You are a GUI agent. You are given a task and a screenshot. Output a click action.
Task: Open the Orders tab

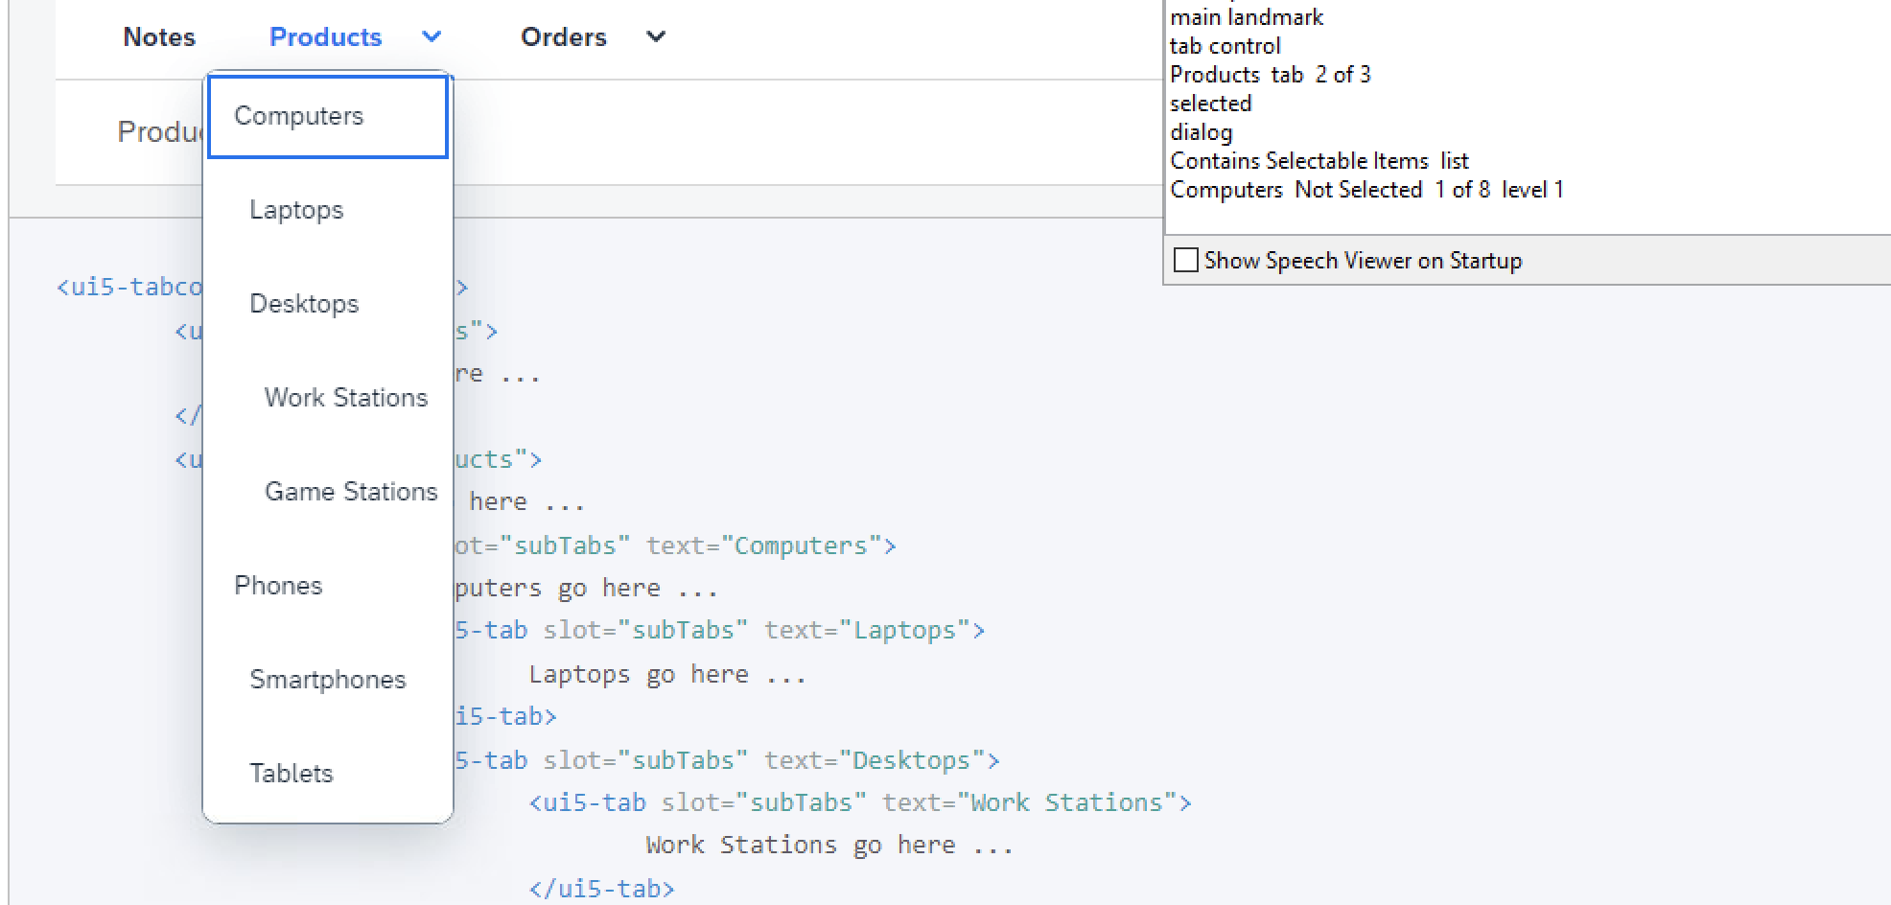tap(564, 36)
